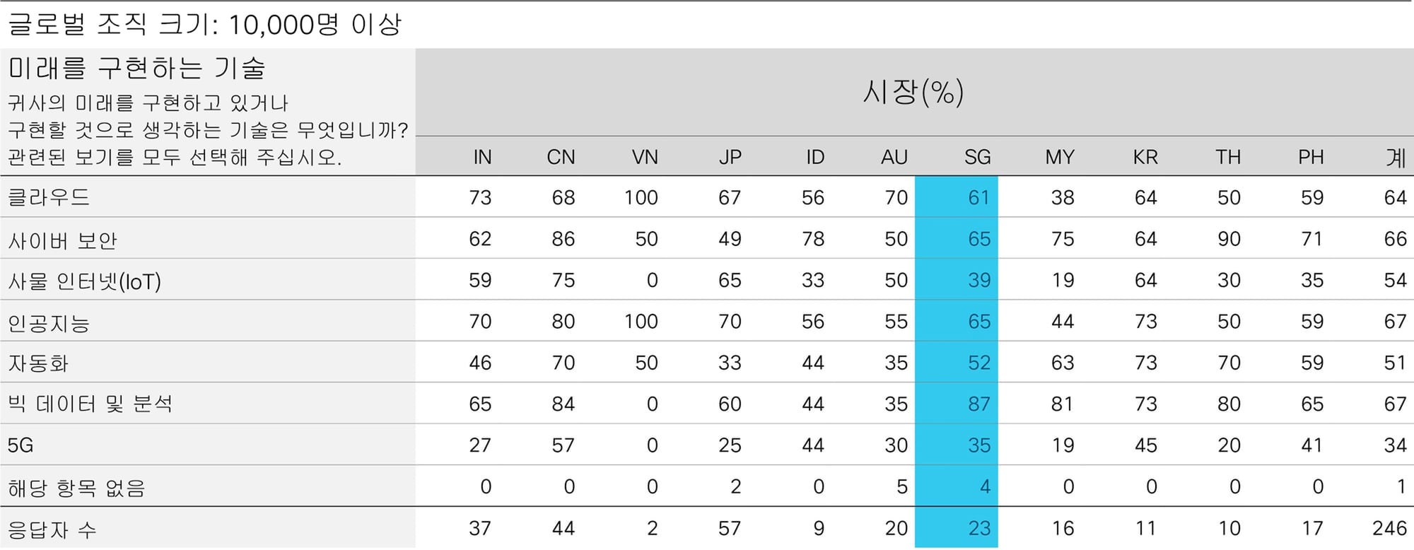Select the KR column header

1145,157
